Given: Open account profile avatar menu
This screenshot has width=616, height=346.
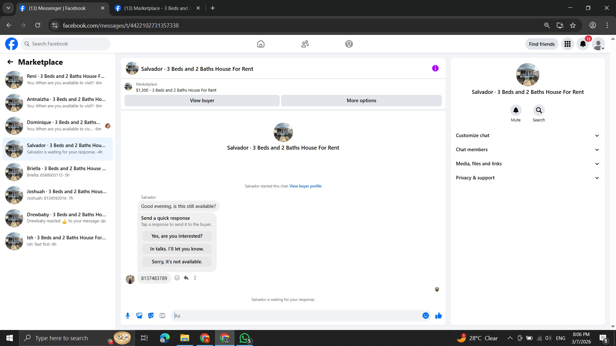Looking at the screenshot, I should [598, 44].
